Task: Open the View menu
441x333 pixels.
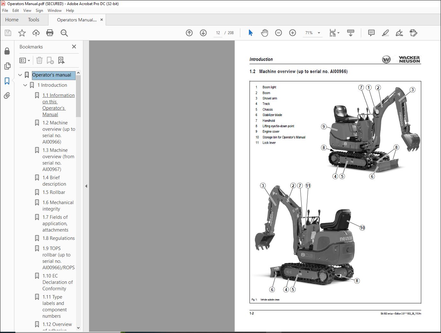Action: pos(27,11)
